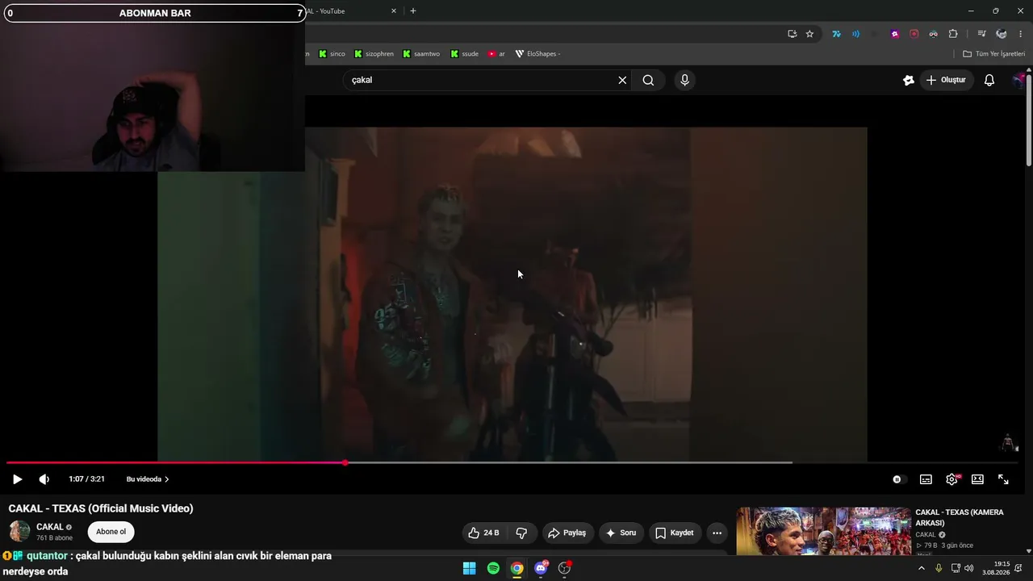
Task: Open the 7TV extension icon
Action: click(836, 34)
